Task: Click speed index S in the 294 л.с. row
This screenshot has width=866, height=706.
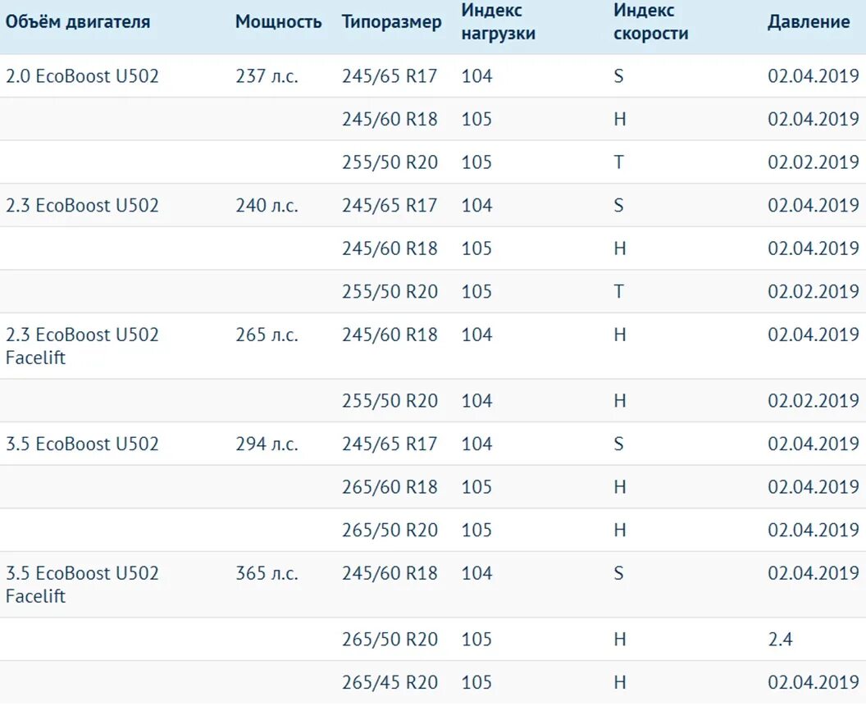Action: (x=618, y=444)
